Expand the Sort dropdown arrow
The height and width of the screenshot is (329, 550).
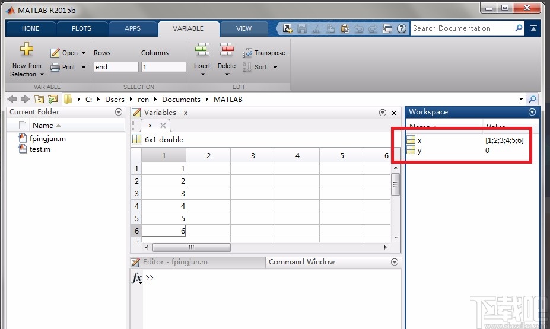[275, 67]
